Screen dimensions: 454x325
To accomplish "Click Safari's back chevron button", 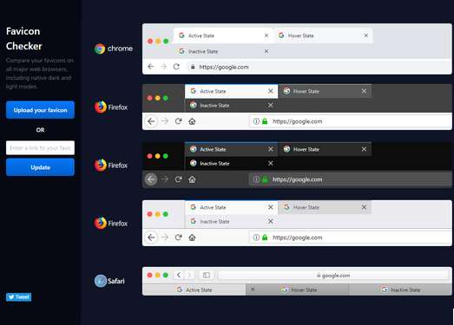I will pos(179,275).
